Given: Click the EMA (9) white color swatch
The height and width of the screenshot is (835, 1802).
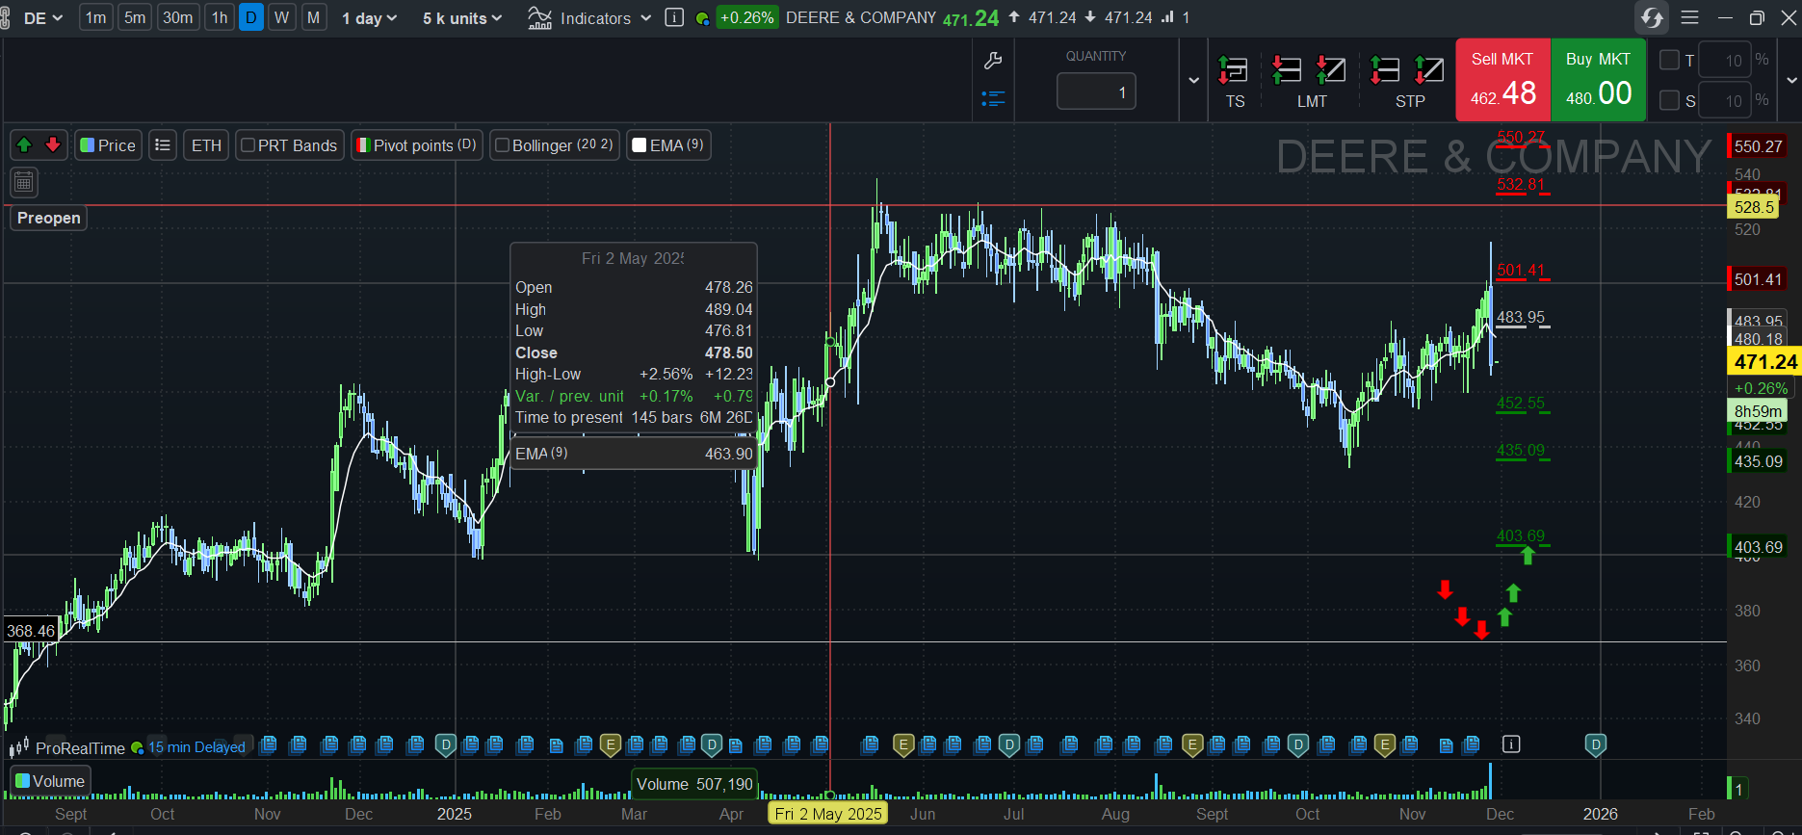Looking at the screenshot, I should tap(639, 145).
